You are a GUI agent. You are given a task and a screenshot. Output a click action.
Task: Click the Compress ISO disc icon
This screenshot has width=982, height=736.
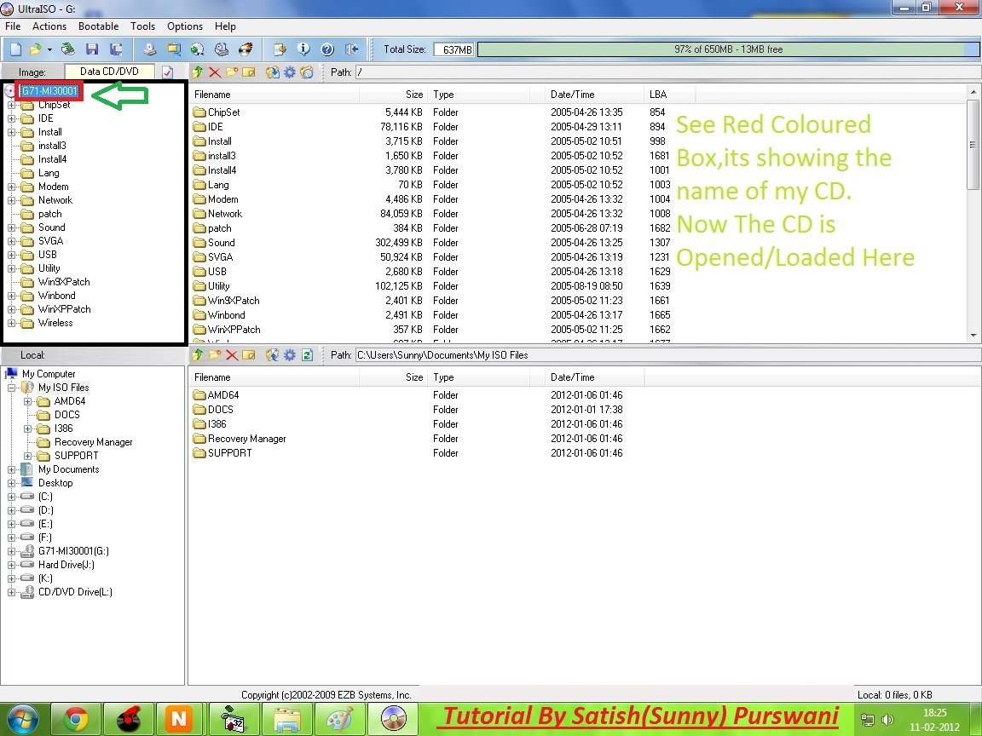pyautogui.click(x=197, y=49)
